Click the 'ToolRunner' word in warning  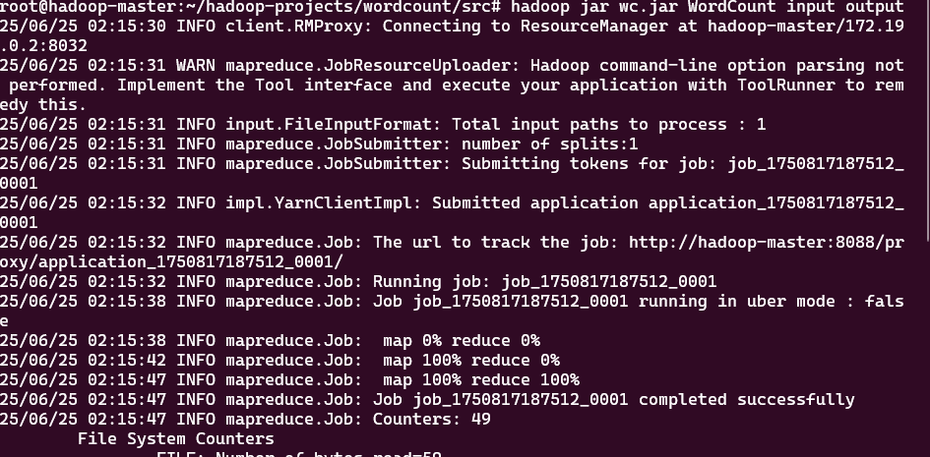pos(786,85)
